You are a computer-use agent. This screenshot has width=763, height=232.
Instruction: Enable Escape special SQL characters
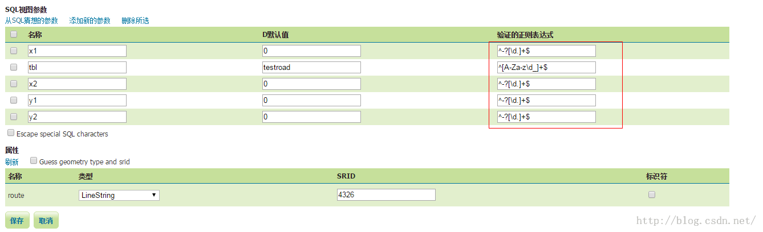point(11,133)
